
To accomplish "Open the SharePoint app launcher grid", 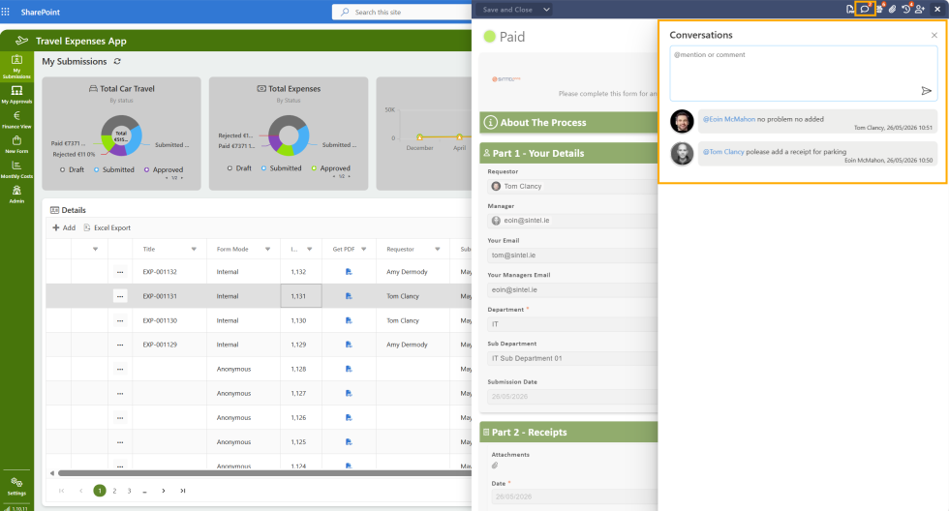I will tap(6, 12).
